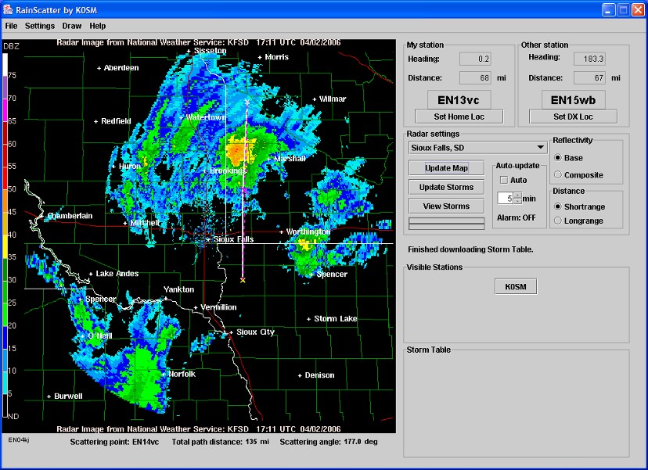648x470 pixels.
Task: Click the RainScatter app icon in title bar
Action: pyautogui.click(x=8, y=9)
